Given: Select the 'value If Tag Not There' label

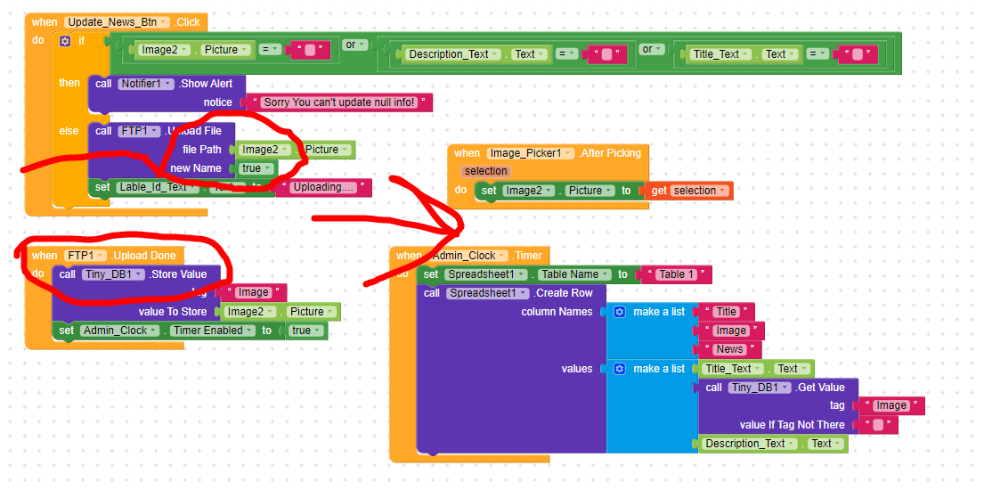Looking at the screenshot, I should click(793, 425).
